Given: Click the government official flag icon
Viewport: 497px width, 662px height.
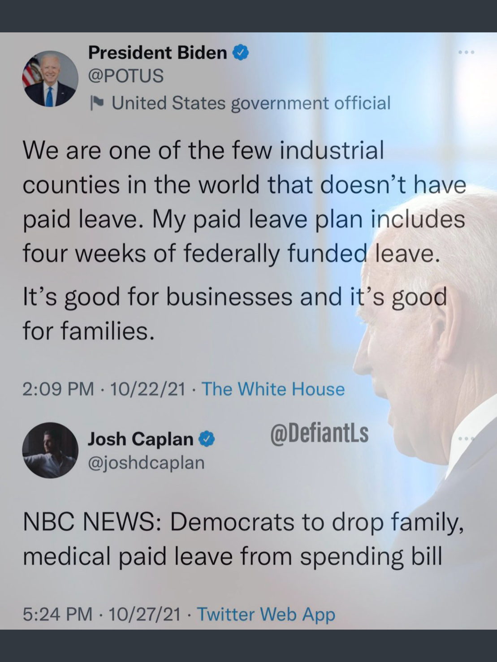Looking at the screenshot, I should [97, 103].
